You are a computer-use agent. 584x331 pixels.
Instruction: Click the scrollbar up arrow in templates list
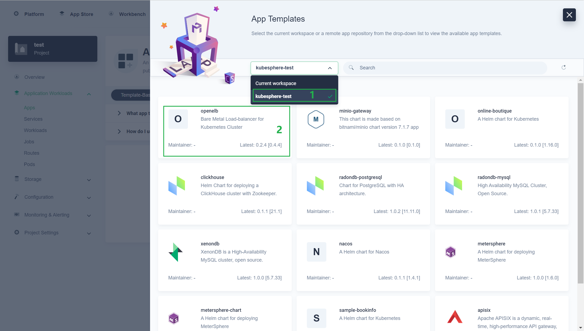click(580, 80)
